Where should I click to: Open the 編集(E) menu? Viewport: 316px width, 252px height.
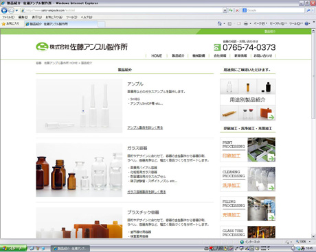coord(23,17)
